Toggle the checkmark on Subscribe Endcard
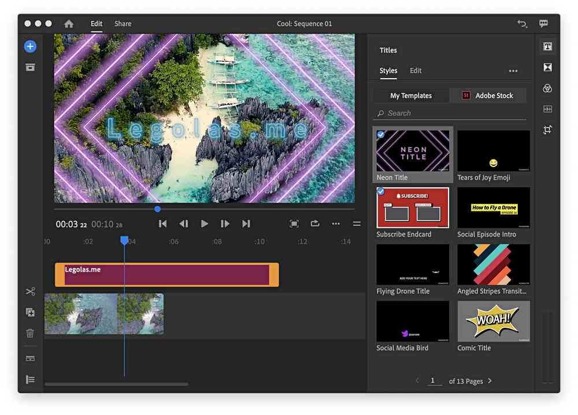Screen dimensions: 578x415 click(381, 191)
